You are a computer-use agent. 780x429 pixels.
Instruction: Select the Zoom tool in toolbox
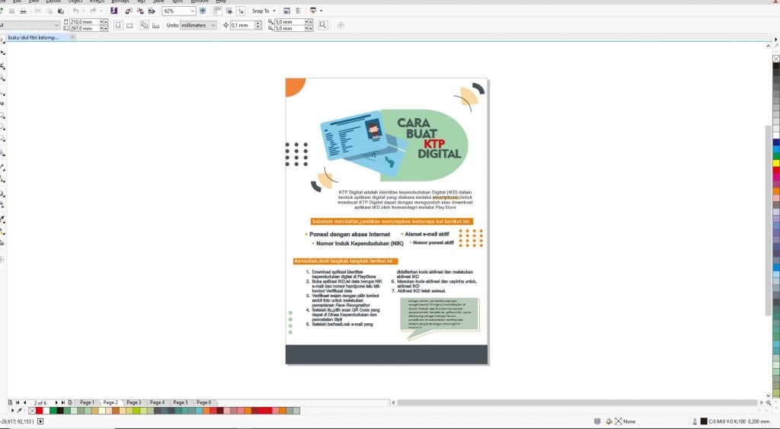(2, 78)
